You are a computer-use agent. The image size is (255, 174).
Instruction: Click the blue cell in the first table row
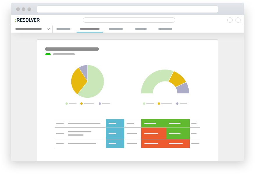[115, 123]
